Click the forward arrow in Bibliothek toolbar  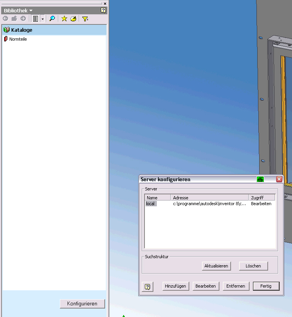click(x=23, y=19)
